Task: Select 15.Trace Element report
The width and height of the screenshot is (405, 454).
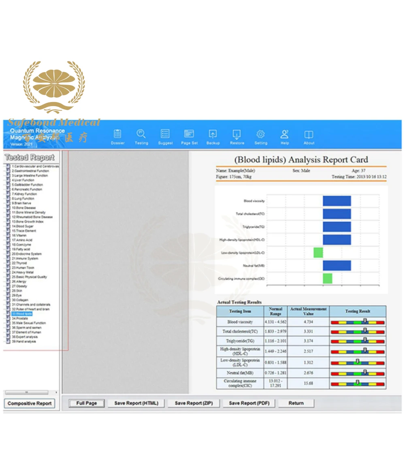Action: [x=24, y=231]
